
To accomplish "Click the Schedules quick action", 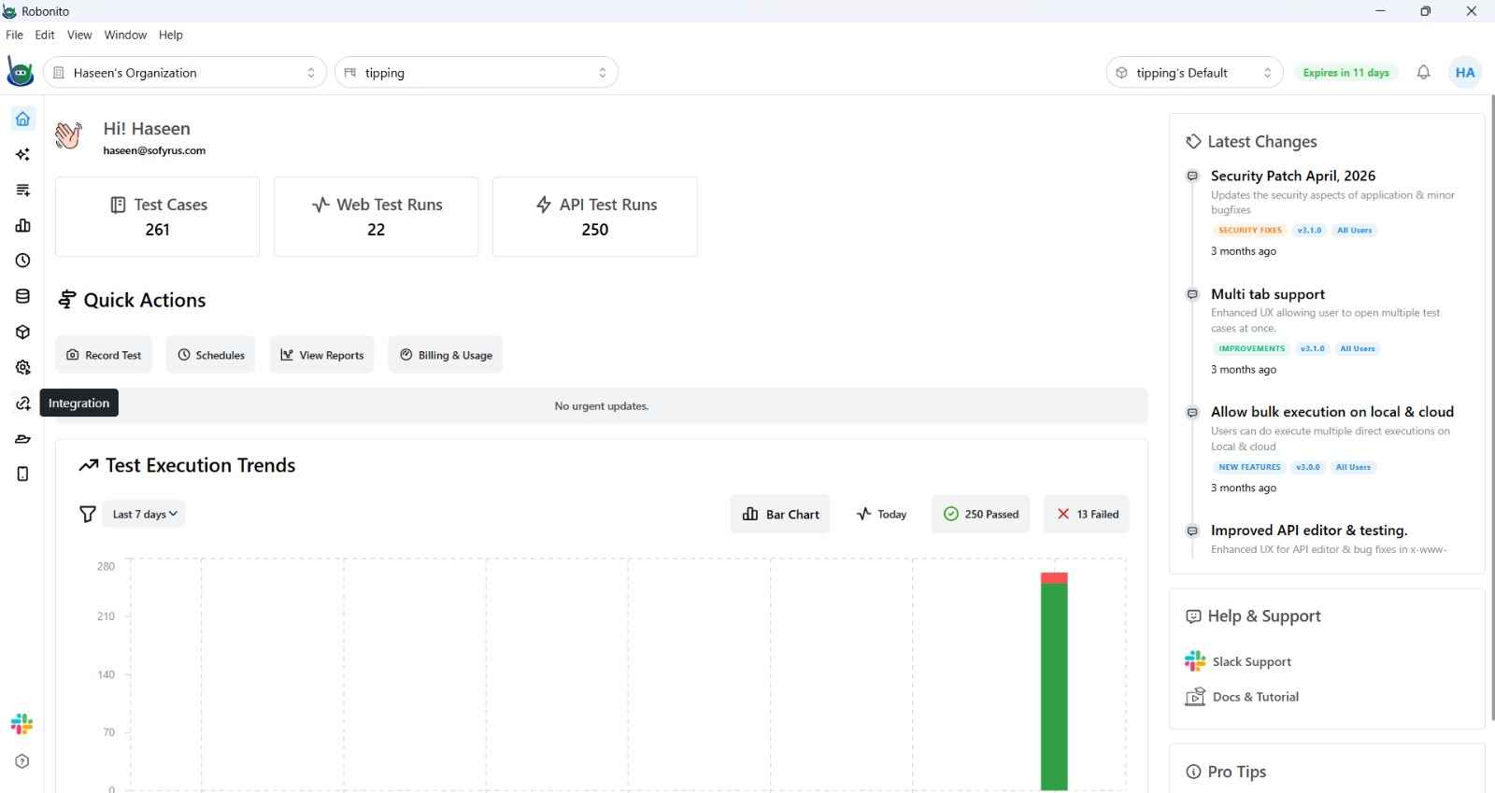I will point(211,355).
